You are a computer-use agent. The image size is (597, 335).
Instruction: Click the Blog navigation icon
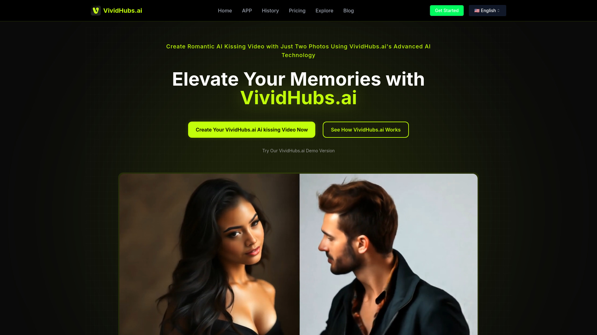tap(349, 10)
